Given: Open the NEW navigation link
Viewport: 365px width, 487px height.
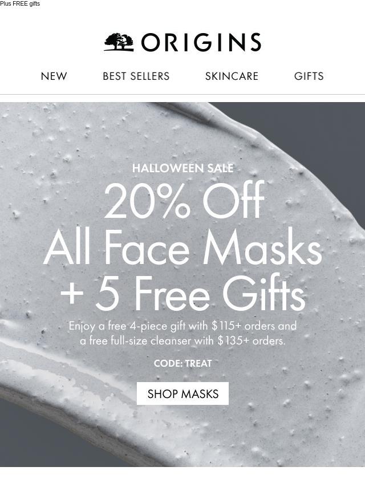Looking at the screenshot, I should pyautogui.click(x=54, y=76).
